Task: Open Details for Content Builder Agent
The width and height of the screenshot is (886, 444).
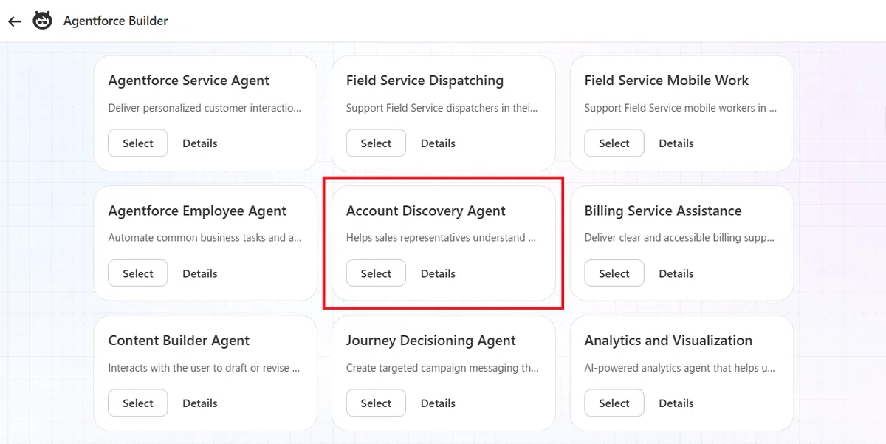Action: [200, 403]
